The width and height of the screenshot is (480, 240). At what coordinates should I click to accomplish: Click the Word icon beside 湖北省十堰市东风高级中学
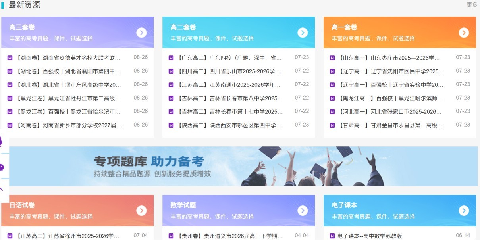[x=10, y=85]
